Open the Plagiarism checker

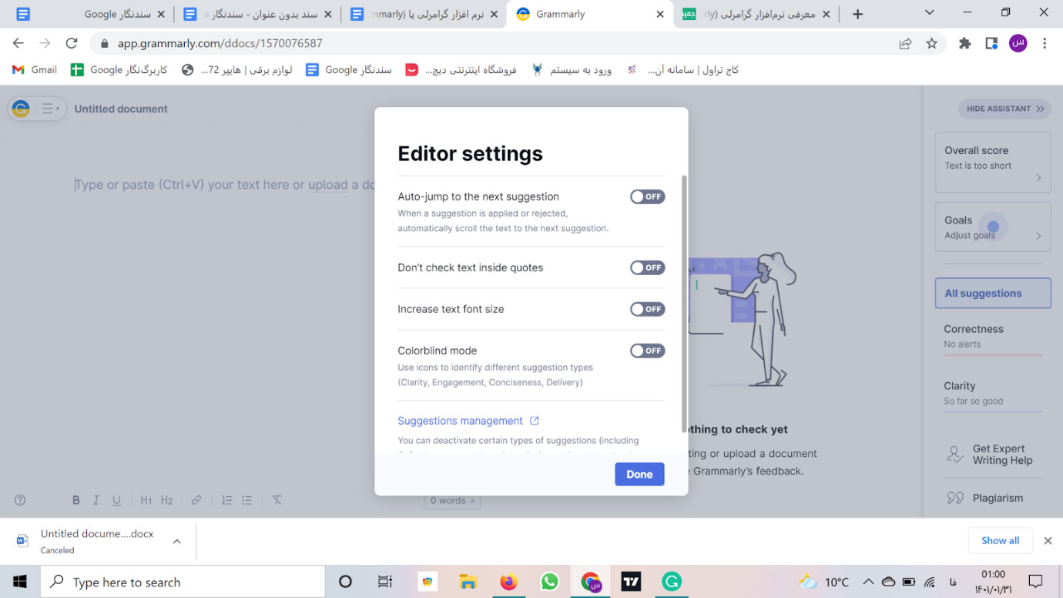tap(985, 498)
